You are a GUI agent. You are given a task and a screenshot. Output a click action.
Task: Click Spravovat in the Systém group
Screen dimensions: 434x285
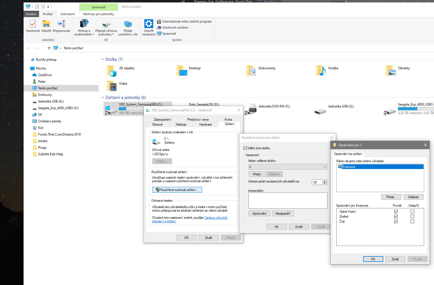click(167, 34)
